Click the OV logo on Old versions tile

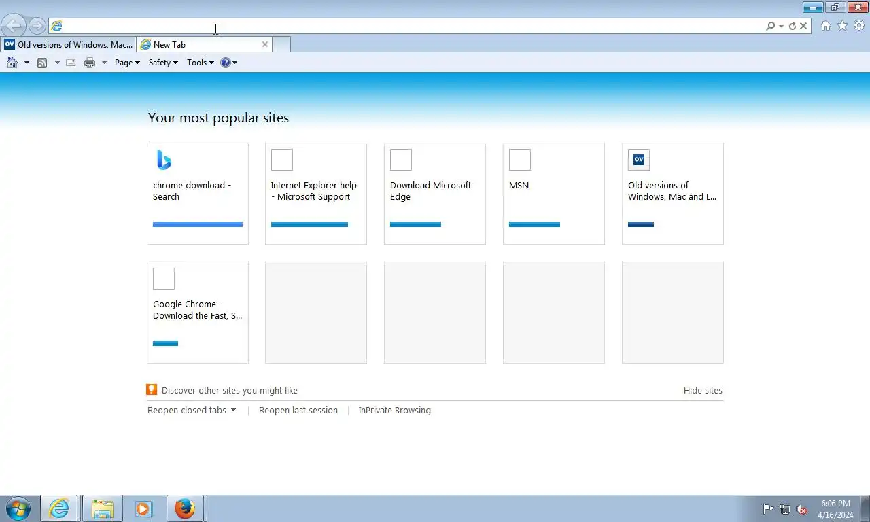coord(639,160)
